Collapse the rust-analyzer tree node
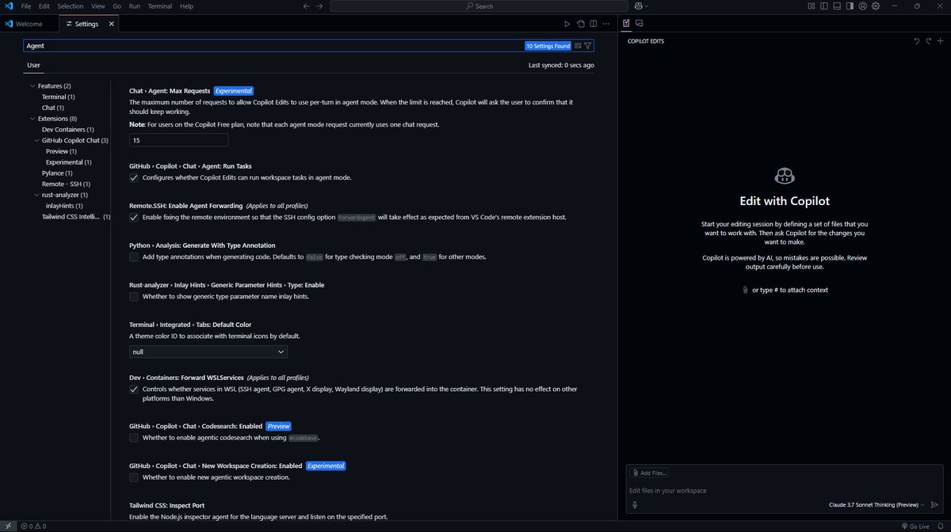This screenshot has height=532, width=951. tap(37, 195)
